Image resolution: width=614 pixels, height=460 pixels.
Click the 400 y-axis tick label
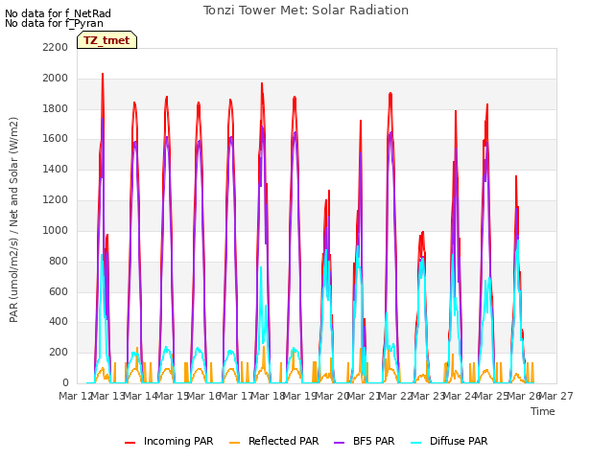click(59, 322)
